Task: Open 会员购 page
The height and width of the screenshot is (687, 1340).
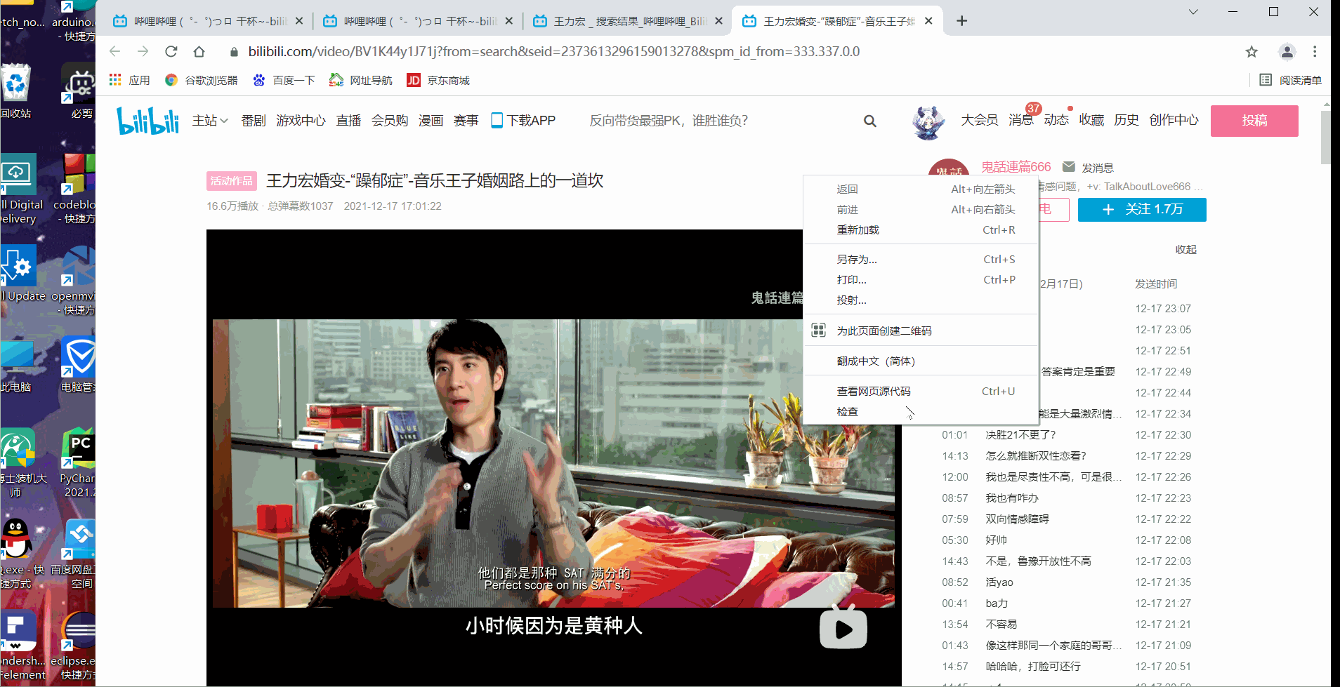Action: tap(390, 121)
